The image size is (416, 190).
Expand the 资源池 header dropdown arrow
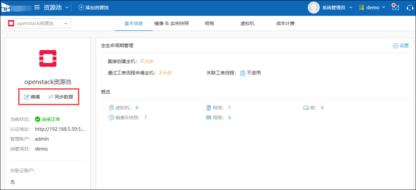tap(67, 8)
